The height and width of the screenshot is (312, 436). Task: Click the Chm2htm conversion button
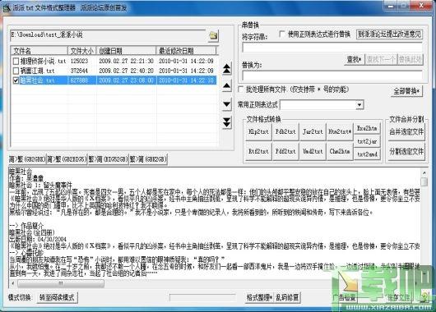tap(340, 152)
